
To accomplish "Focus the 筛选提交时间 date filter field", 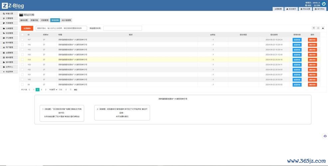I will (x=122, y=28).
